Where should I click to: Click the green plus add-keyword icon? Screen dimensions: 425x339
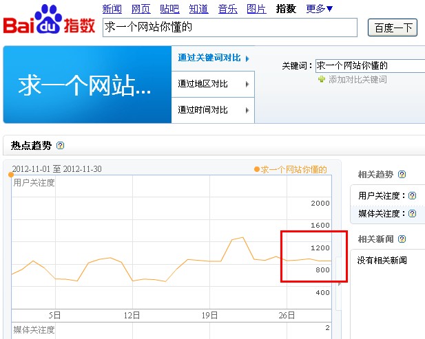[321, 80]
